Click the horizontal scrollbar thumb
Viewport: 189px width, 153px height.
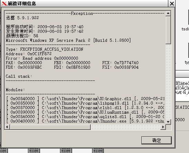(x=50, y=127)
